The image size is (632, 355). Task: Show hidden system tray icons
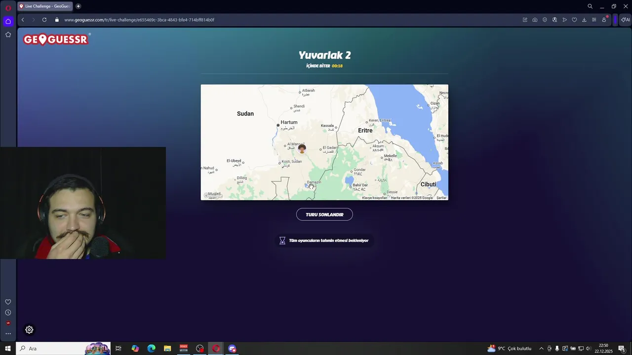(x=541, y=349)
